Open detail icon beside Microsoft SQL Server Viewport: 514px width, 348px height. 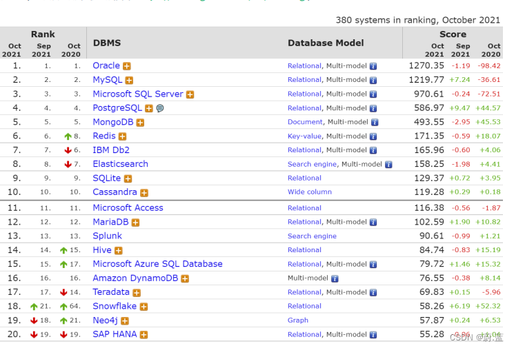point(190,94)
